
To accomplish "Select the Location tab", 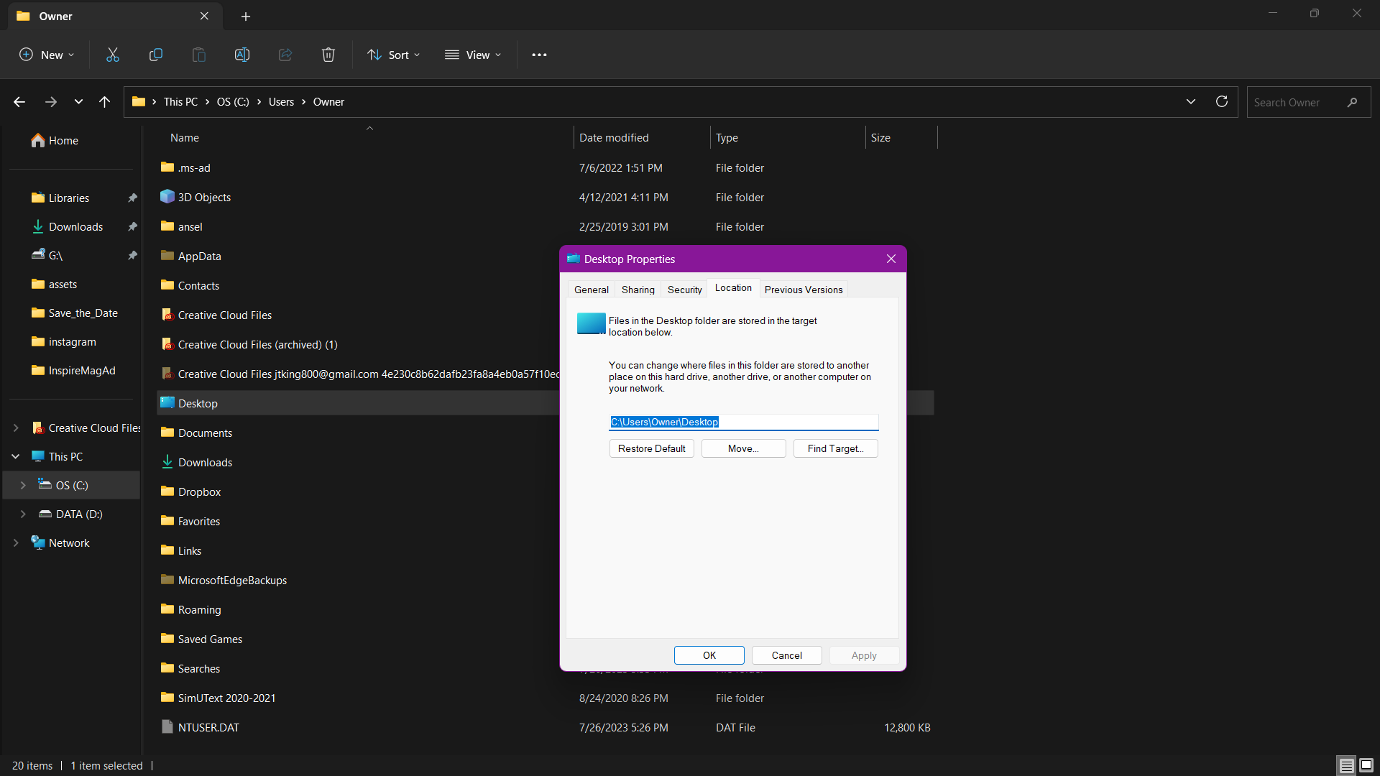I will pyautogui.click(x=733, y=287).
